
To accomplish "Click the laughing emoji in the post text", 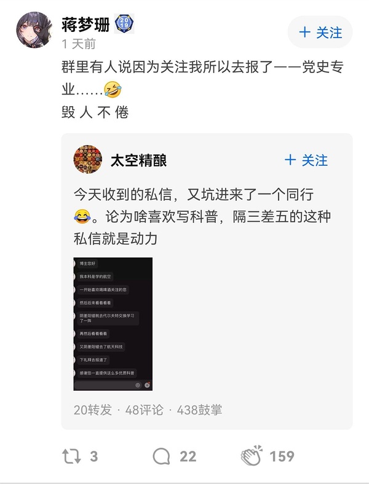I will coord(113,89).
